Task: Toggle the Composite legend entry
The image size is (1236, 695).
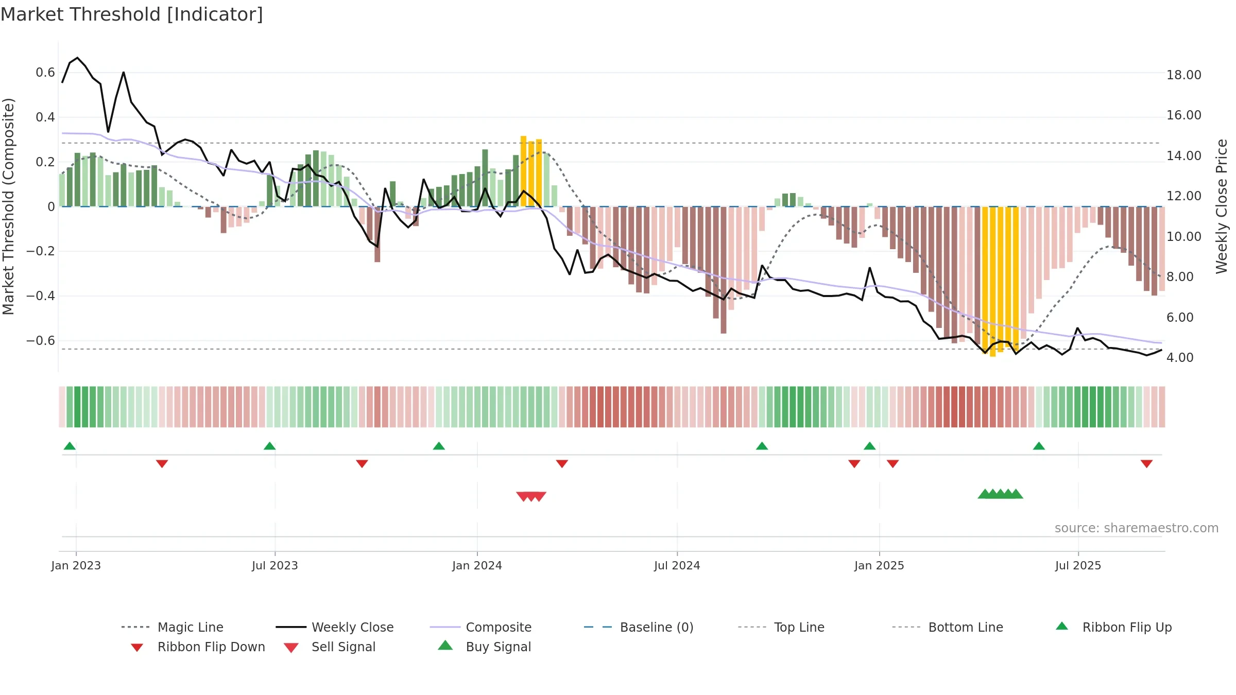Action: 480,627
